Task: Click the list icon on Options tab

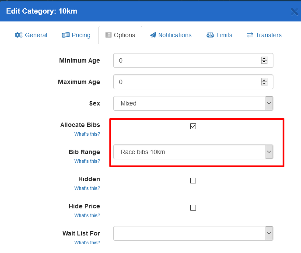Action: pyautogui.click(x=108, y=35)
